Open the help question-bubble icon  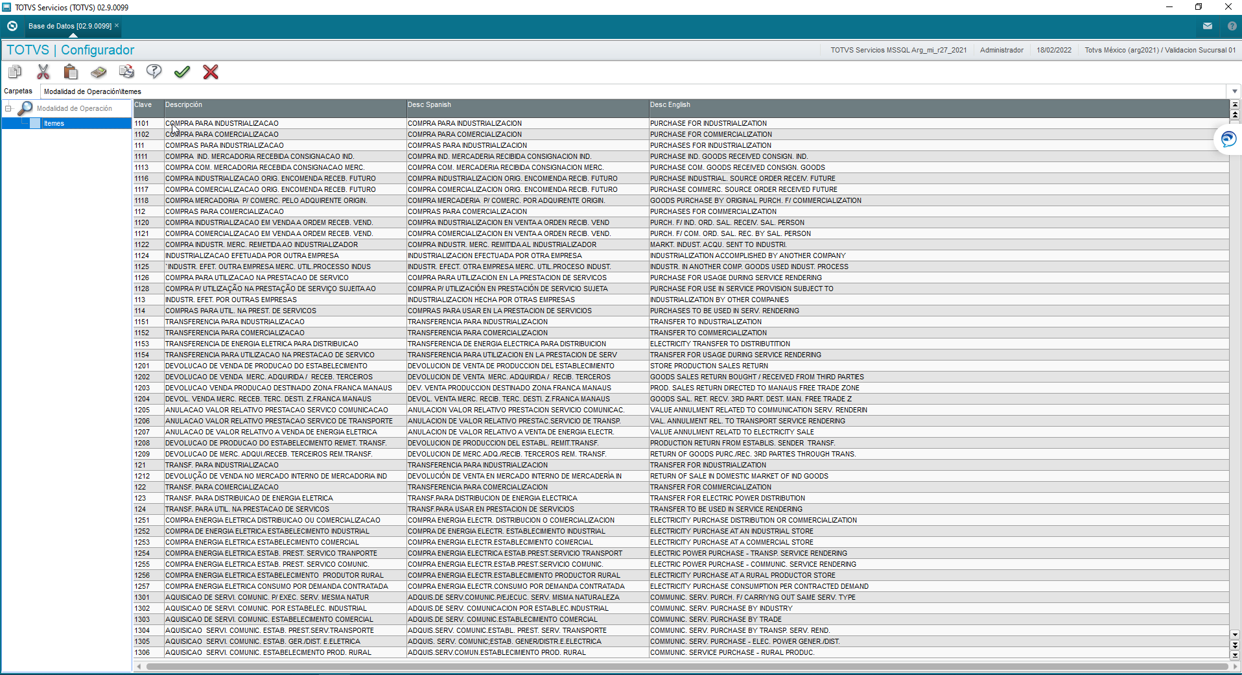tap(154, 71)
